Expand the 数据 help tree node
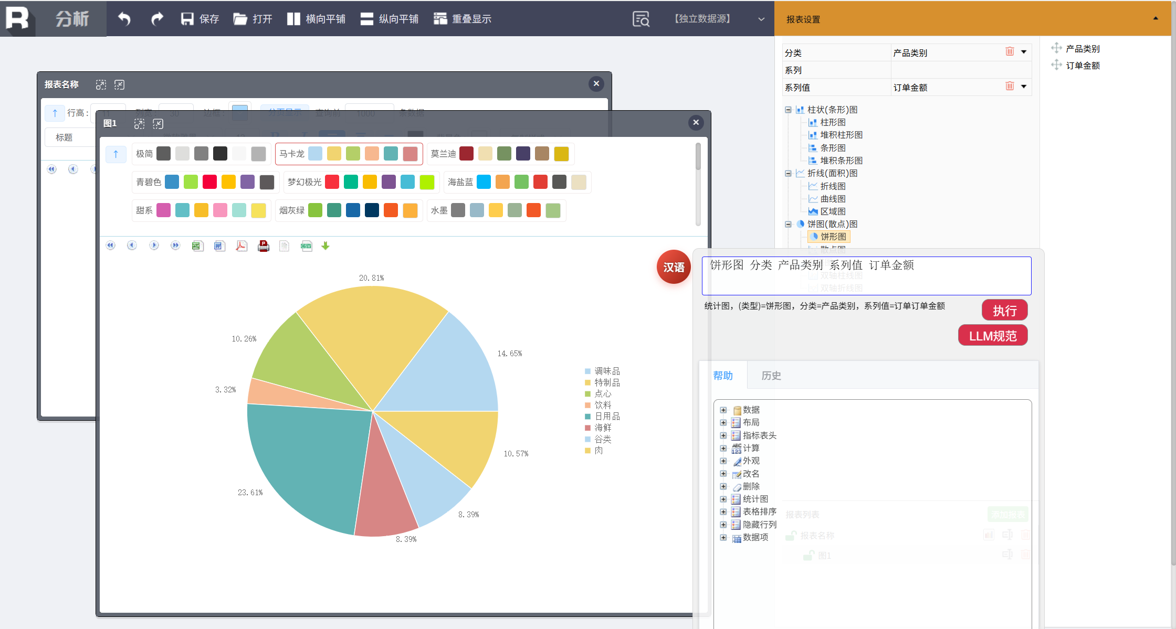The height and width of the screenshot is (629, 1176). tap(723, 410)
